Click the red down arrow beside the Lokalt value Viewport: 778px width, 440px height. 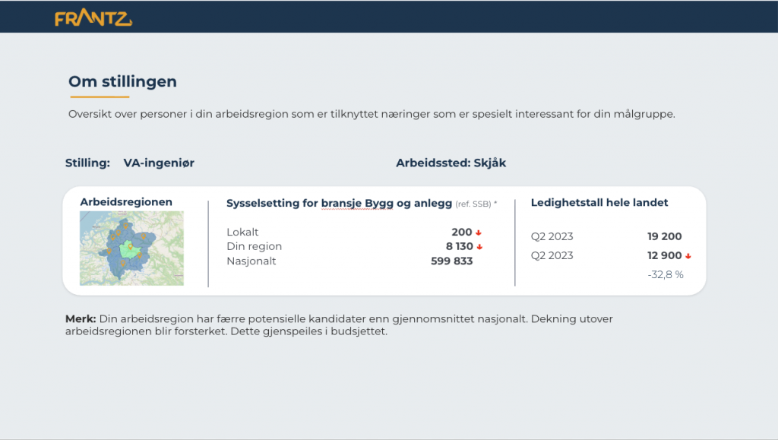coord(479,232)
